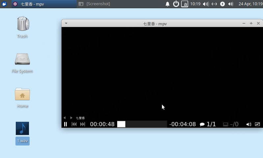Click elapsed time 00:00:48

102,124
